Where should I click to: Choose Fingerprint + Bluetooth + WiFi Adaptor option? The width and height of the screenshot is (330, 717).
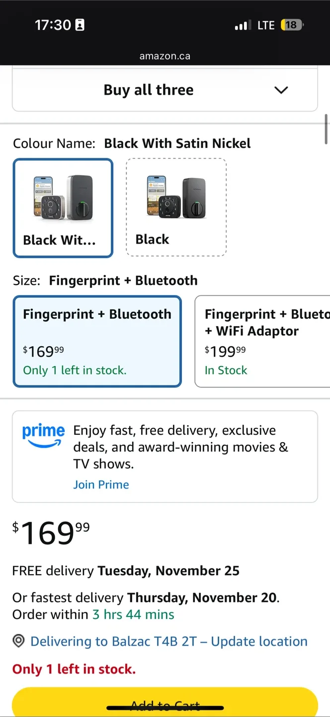click(x=262, y=341)
